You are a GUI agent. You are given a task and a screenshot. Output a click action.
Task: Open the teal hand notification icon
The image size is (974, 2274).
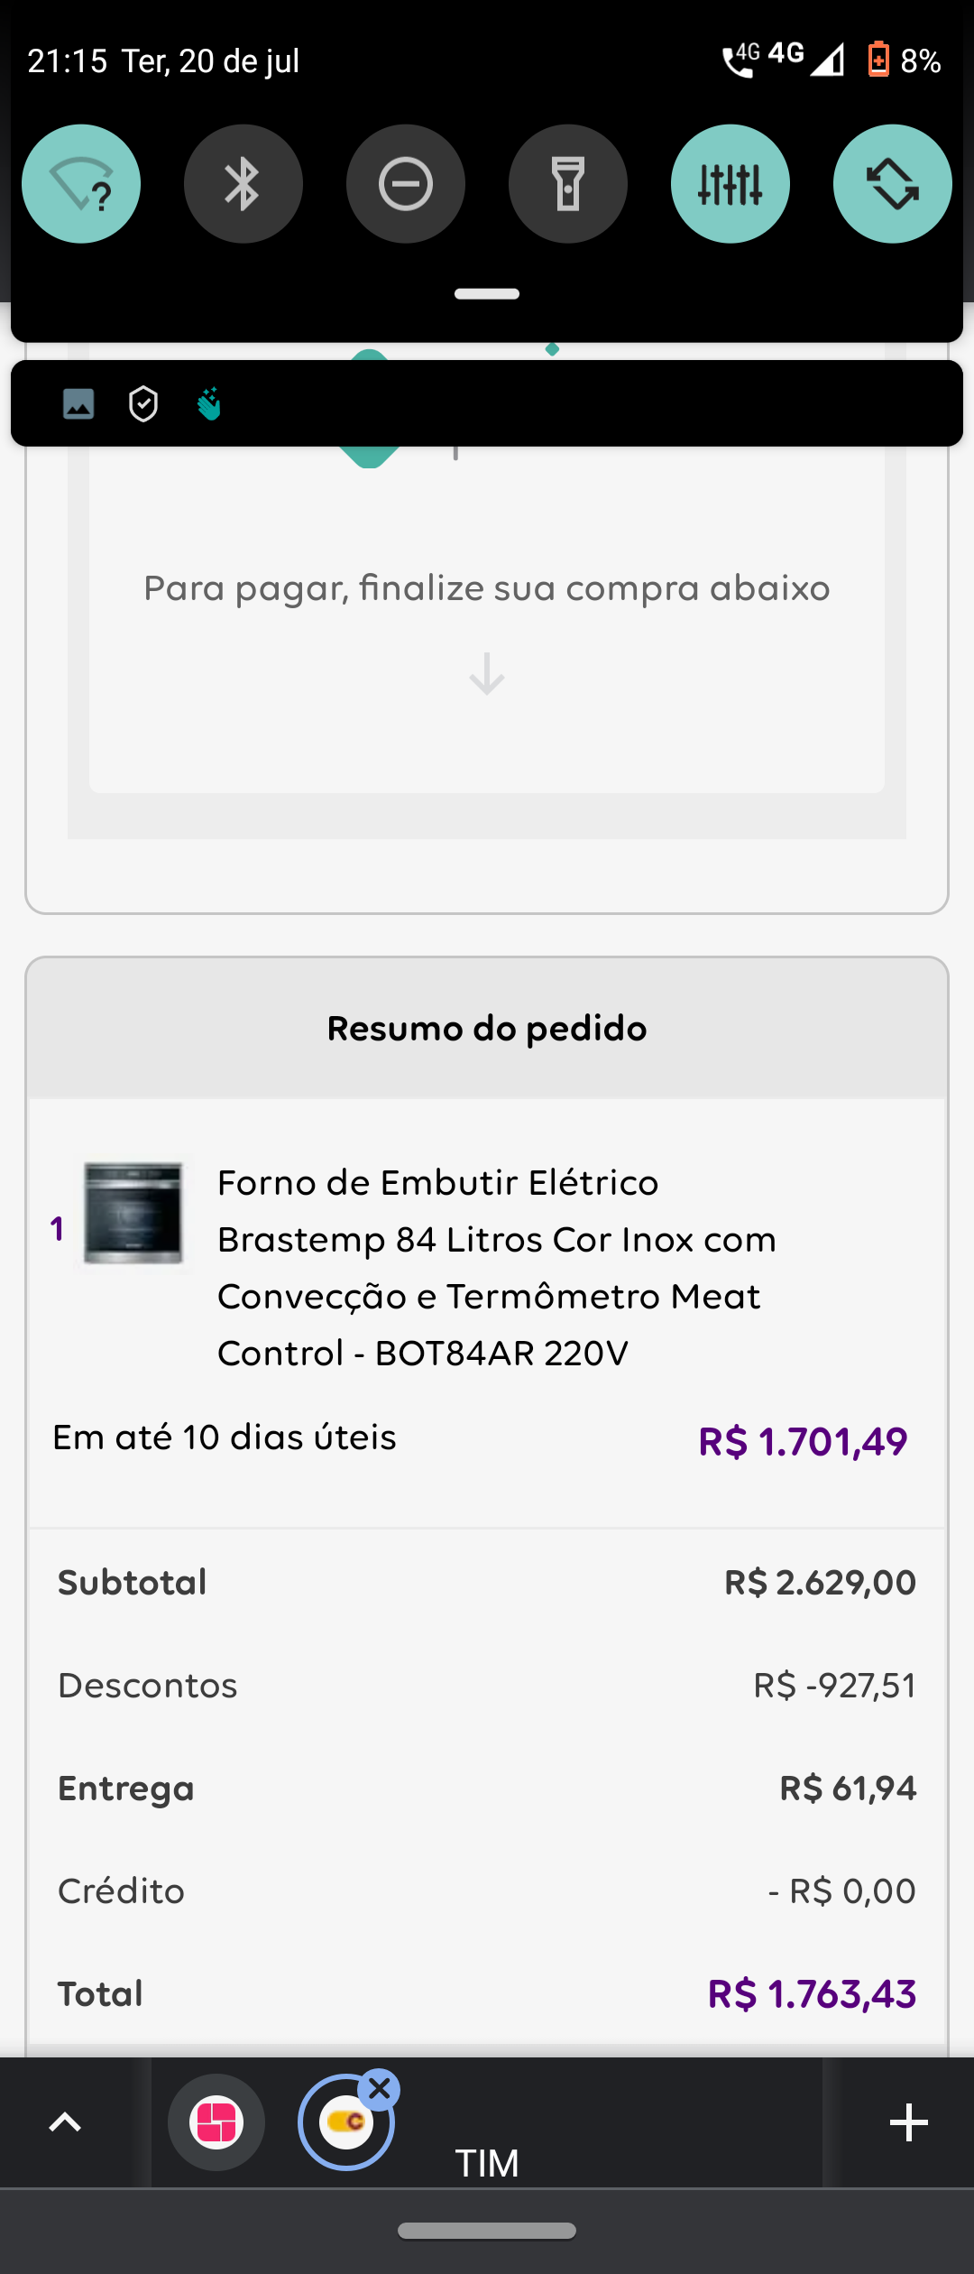pos(209,403)
